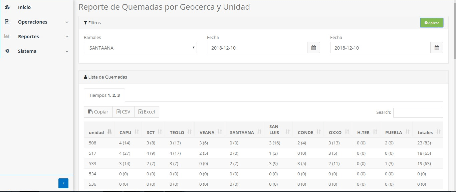Sort by TEOLO column arrows
Screen dimensions: 456x192
(189, 132)
